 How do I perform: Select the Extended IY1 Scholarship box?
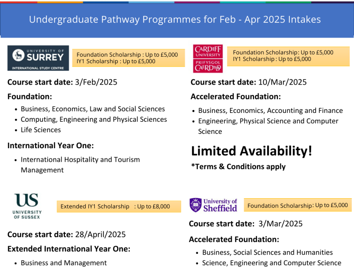pyautogui.click(x=118, y=206)
